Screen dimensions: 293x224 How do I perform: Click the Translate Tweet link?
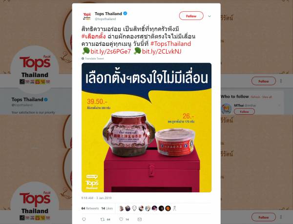click(94, 59)
